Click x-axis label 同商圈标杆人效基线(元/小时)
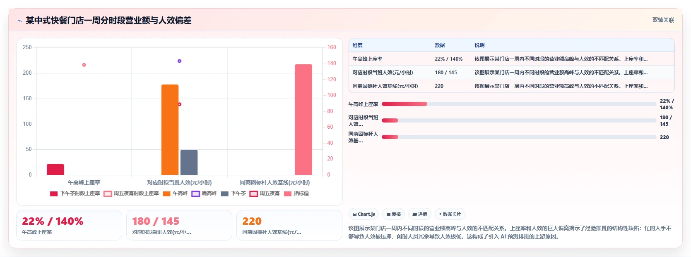Screen dimensions: 691x257 point(275,182)
